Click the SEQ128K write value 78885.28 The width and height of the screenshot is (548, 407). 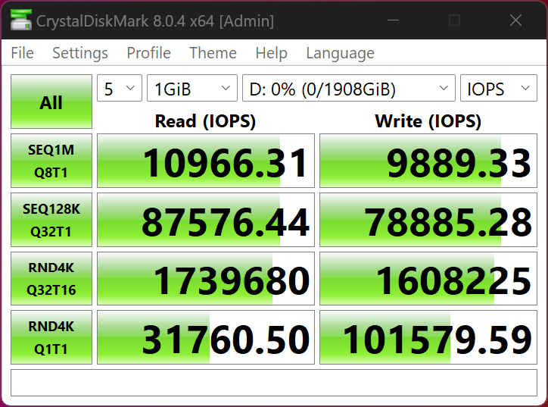click(x=428, y=220)
